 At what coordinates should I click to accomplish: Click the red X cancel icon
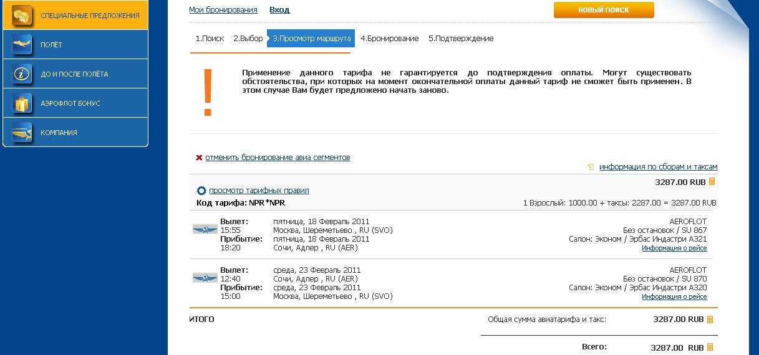(199, 158)
